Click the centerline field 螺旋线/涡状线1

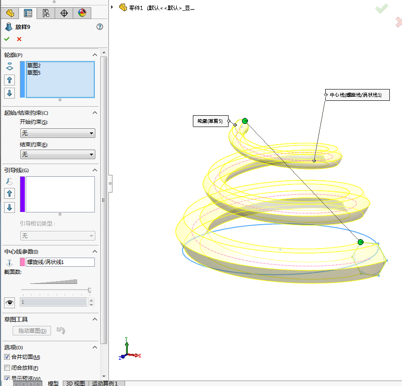(60, 262)
